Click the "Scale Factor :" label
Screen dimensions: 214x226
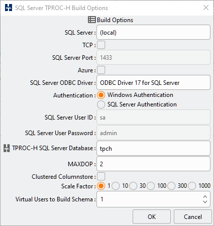(78, 186)
